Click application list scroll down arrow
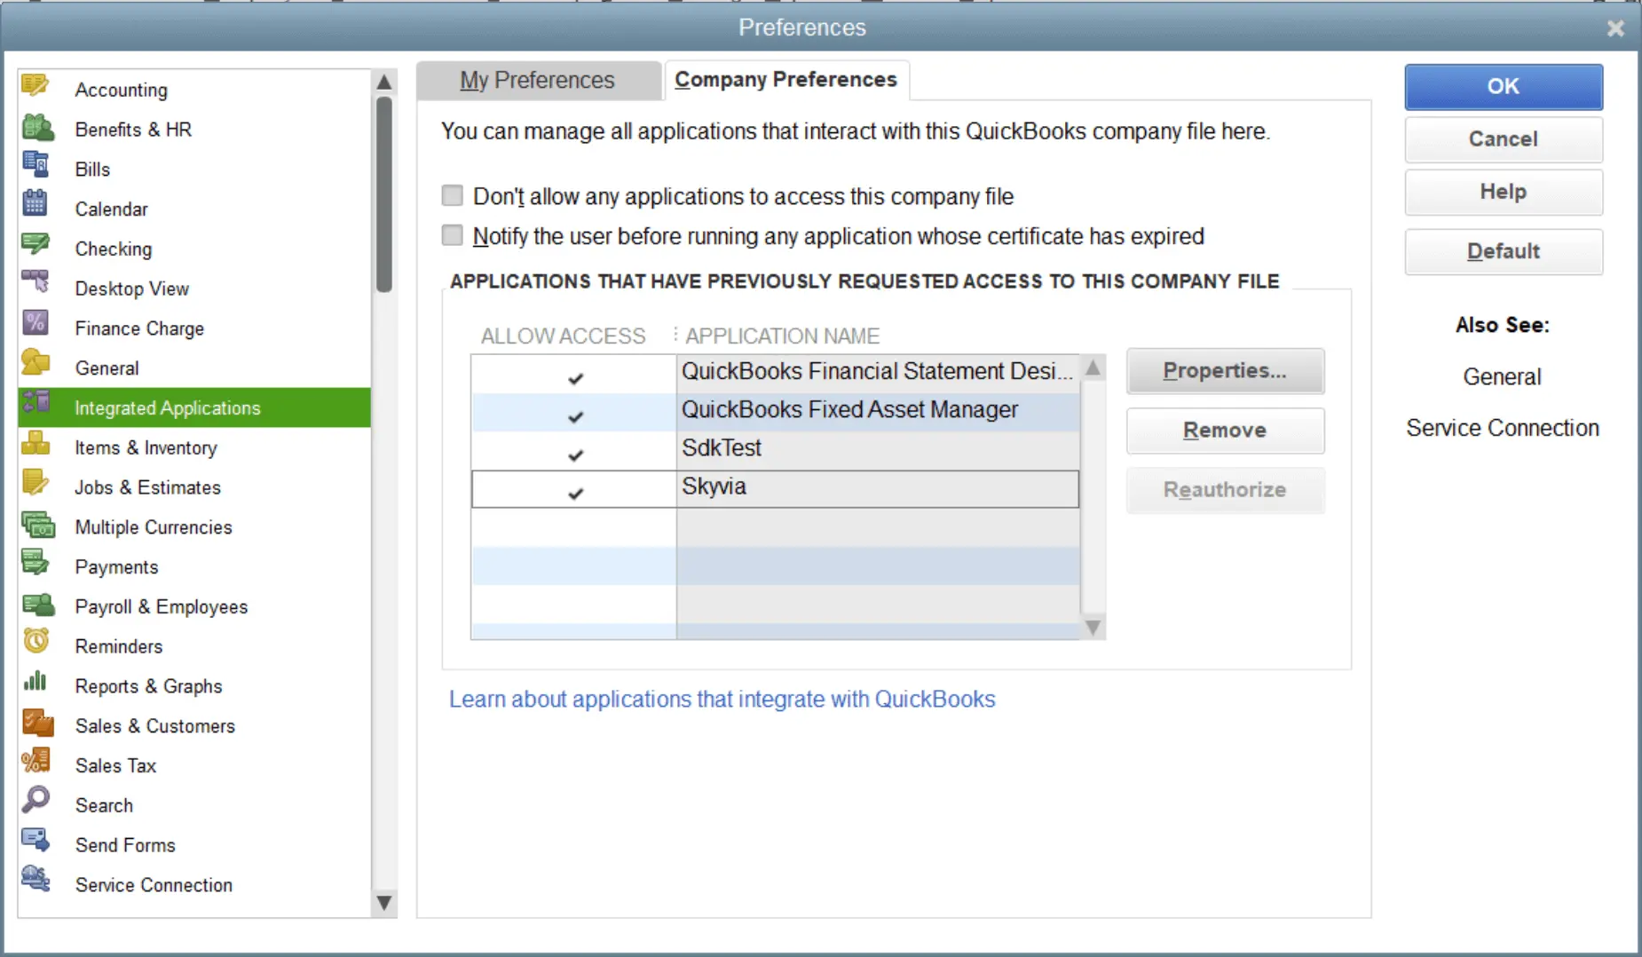The height and width of the screenshot is (957, 1642). (x=1093, y=628)
